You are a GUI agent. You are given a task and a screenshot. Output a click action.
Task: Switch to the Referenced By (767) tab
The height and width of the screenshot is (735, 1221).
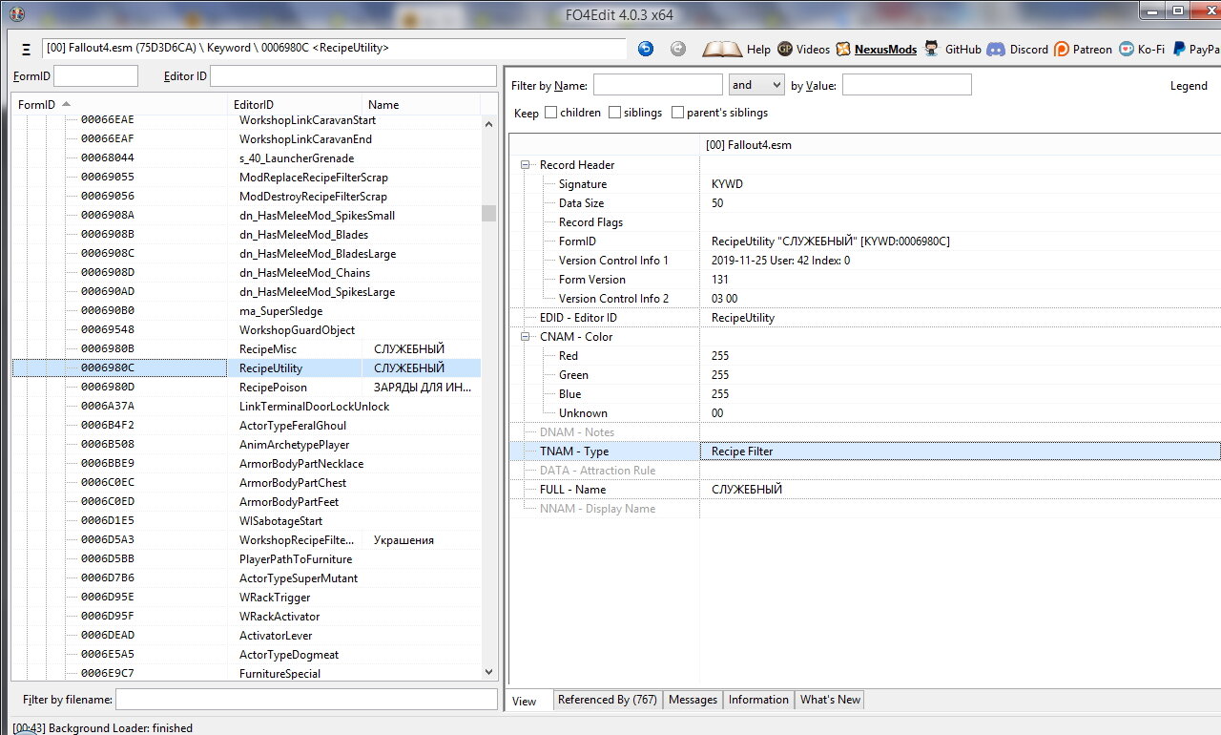(x=607, y=700)
